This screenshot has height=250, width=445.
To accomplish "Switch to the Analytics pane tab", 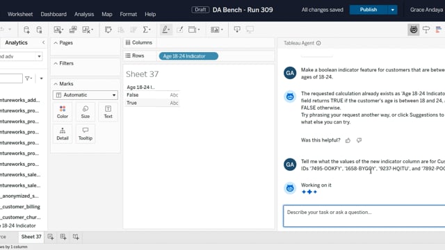I will (16, 42).
